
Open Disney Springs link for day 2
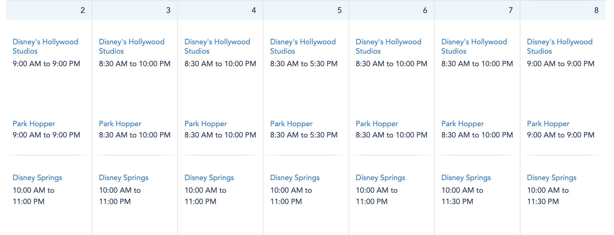[x=37, y=178]
